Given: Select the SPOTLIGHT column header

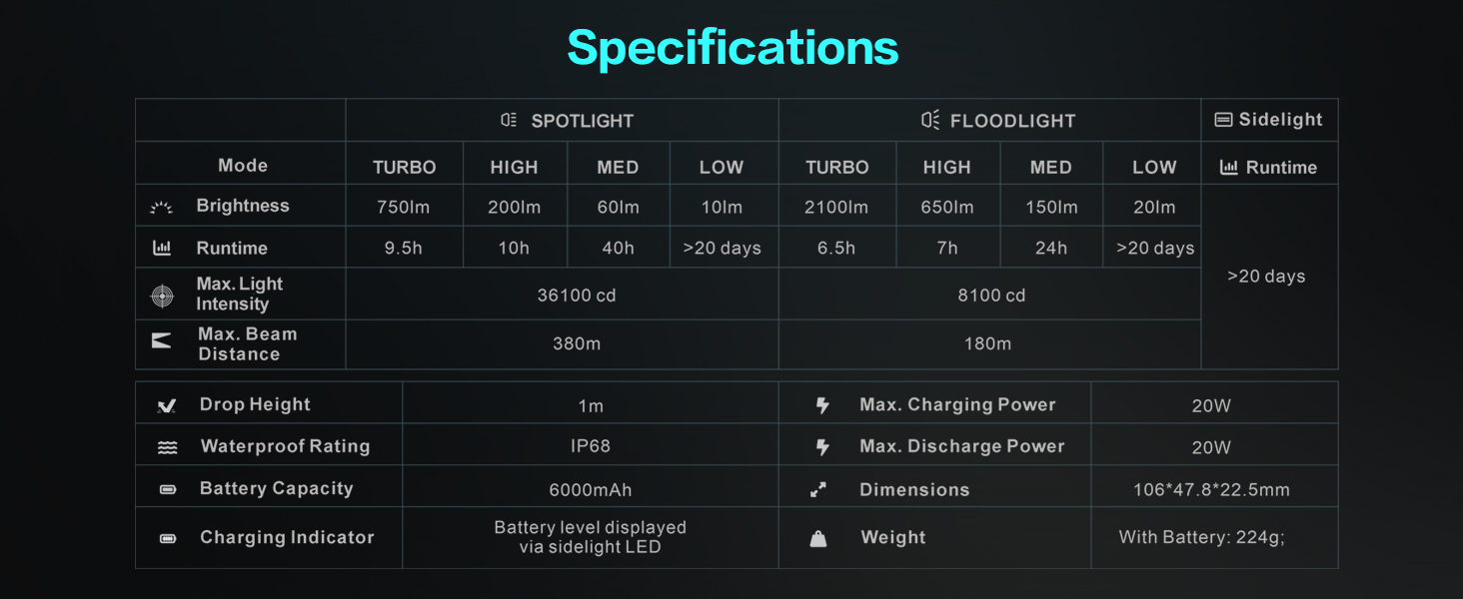Looking at the screenshot, I should (x=582, y=121).
